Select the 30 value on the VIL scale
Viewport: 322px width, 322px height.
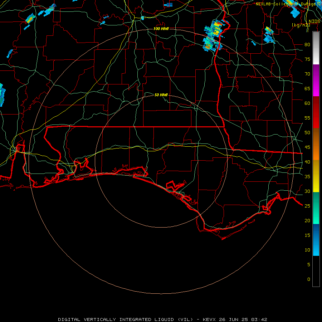click(307, 191)
